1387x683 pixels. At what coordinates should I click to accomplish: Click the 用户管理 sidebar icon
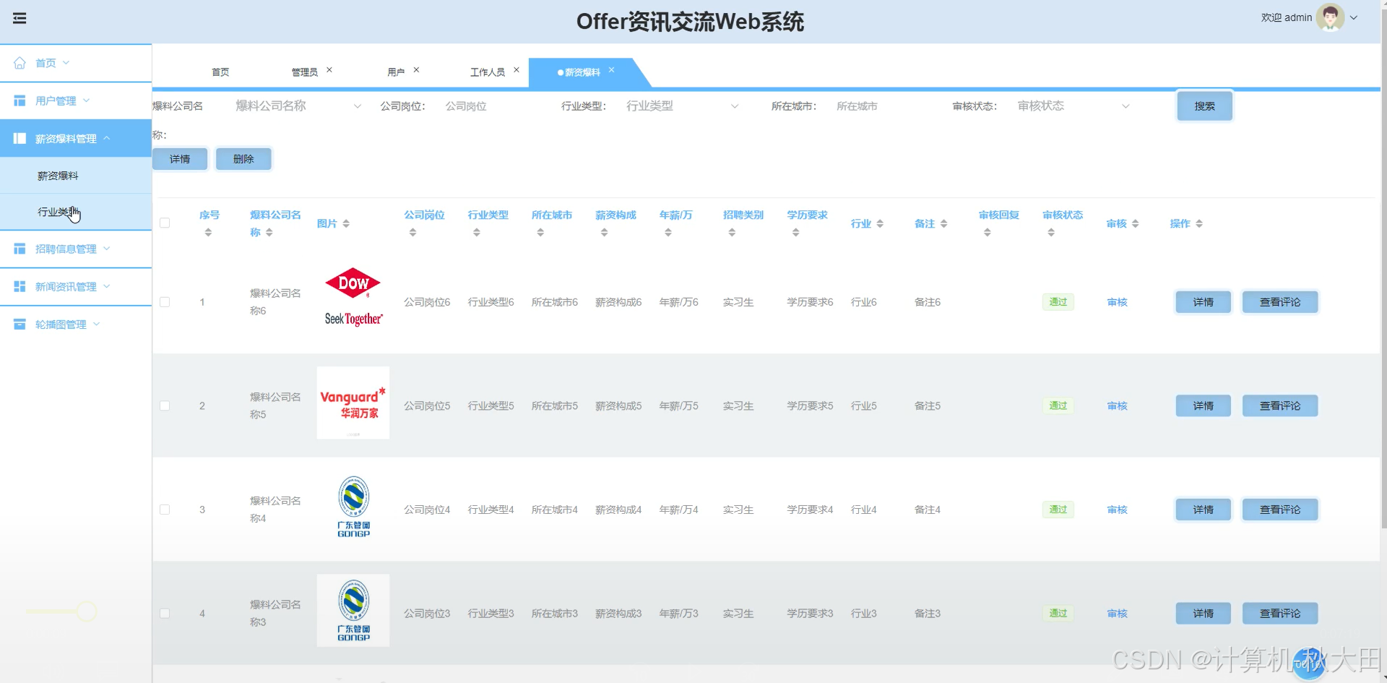coord(20,100)
